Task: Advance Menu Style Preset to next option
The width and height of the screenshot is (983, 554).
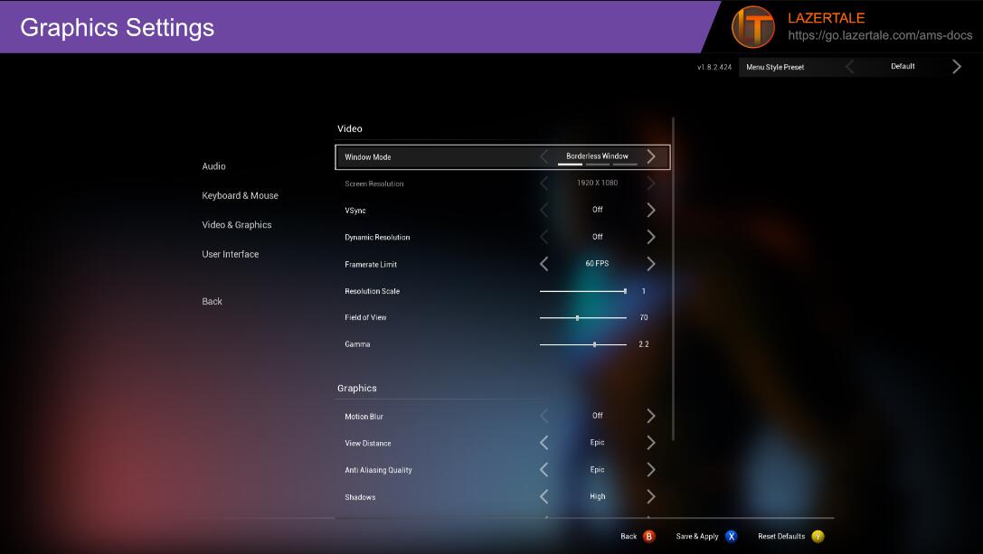Action: (x=957, y=67)
